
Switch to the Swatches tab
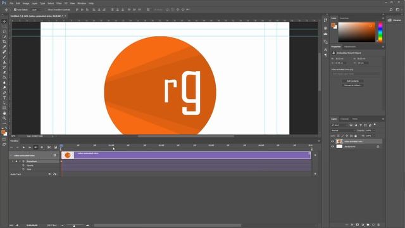[344, 18]
